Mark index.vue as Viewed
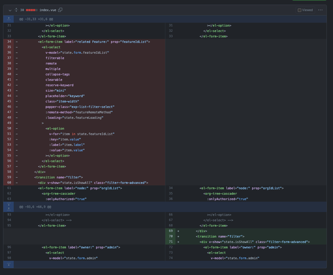 tap(305, 10)
